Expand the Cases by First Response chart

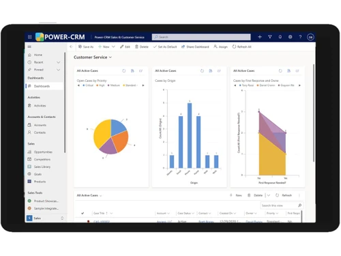[x=297, y=71]
